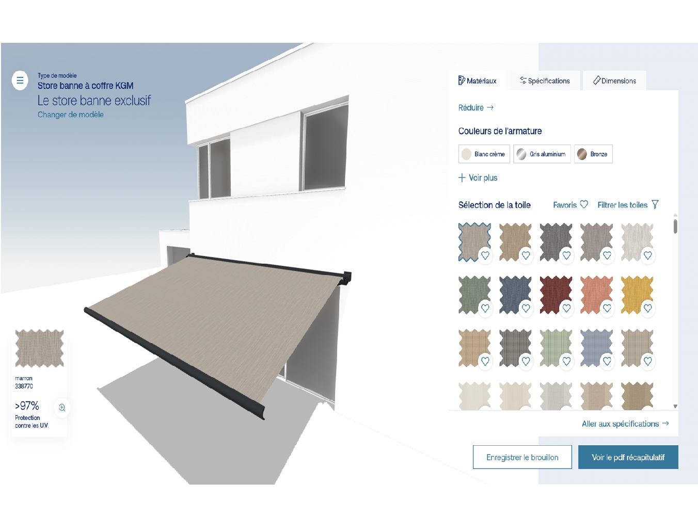698x518 pixels.
Task: Switch to the Spécifications tab
Action: tap(544, 81)
